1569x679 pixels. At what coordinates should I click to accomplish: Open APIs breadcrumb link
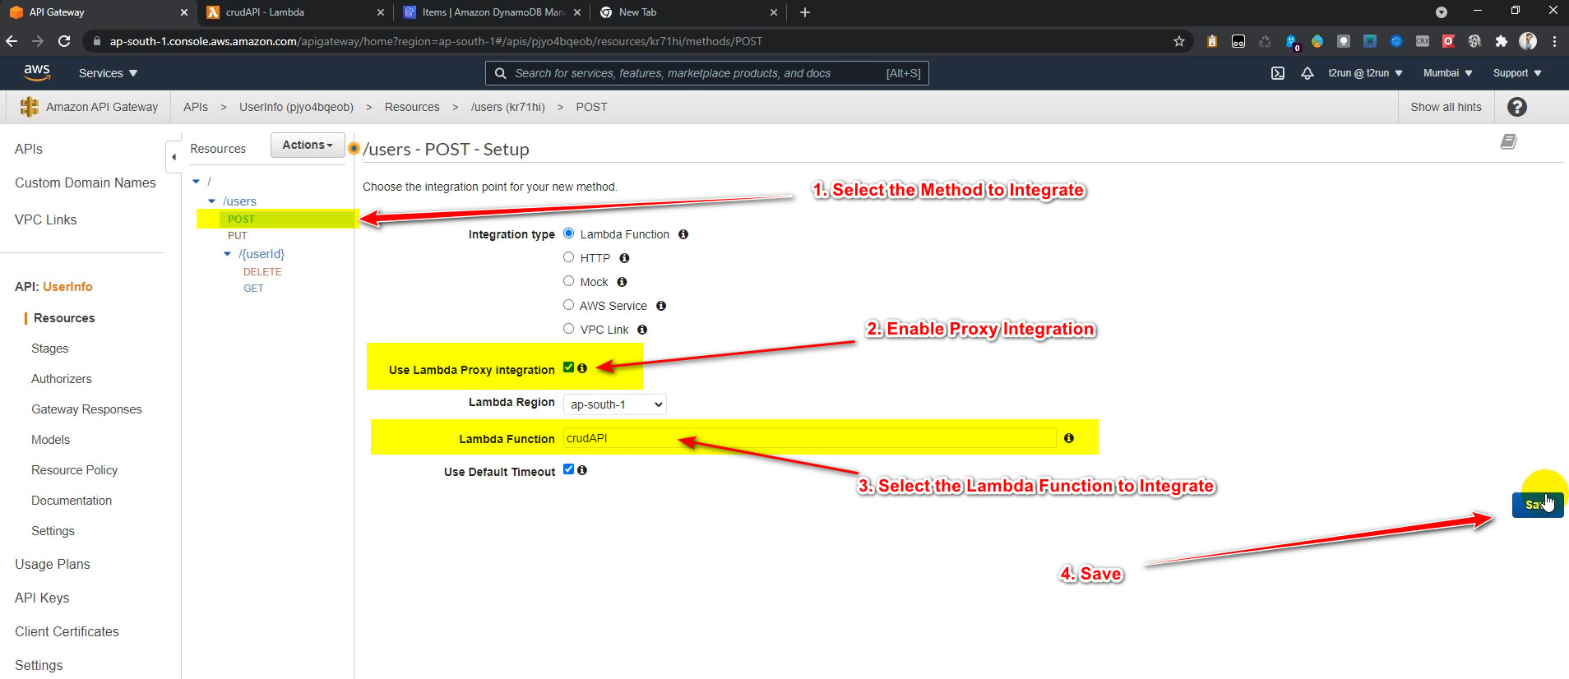[x=196, y=107]
